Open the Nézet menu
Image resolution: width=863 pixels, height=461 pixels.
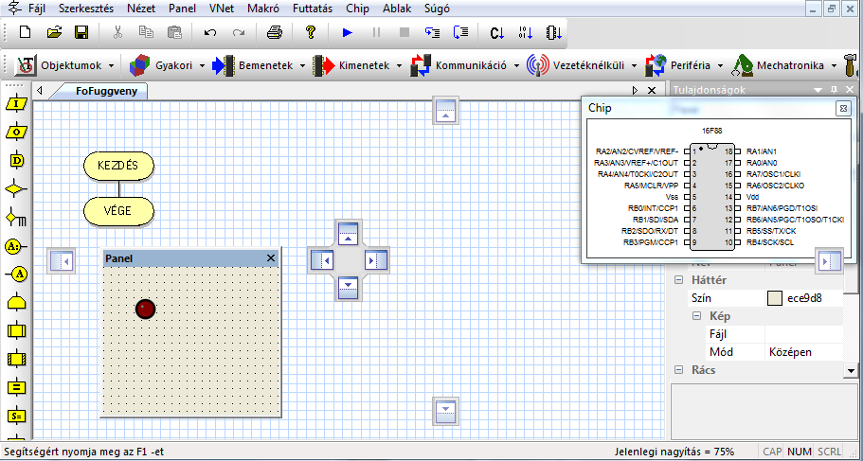coord(141,9)
